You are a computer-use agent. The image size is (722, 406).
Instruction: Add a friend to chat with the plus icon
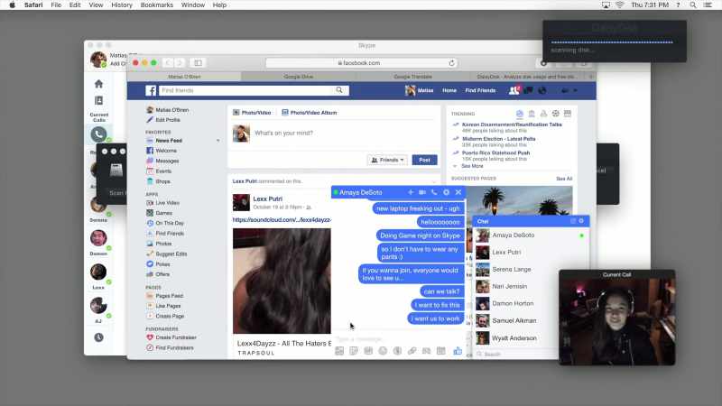pos(411,192)
